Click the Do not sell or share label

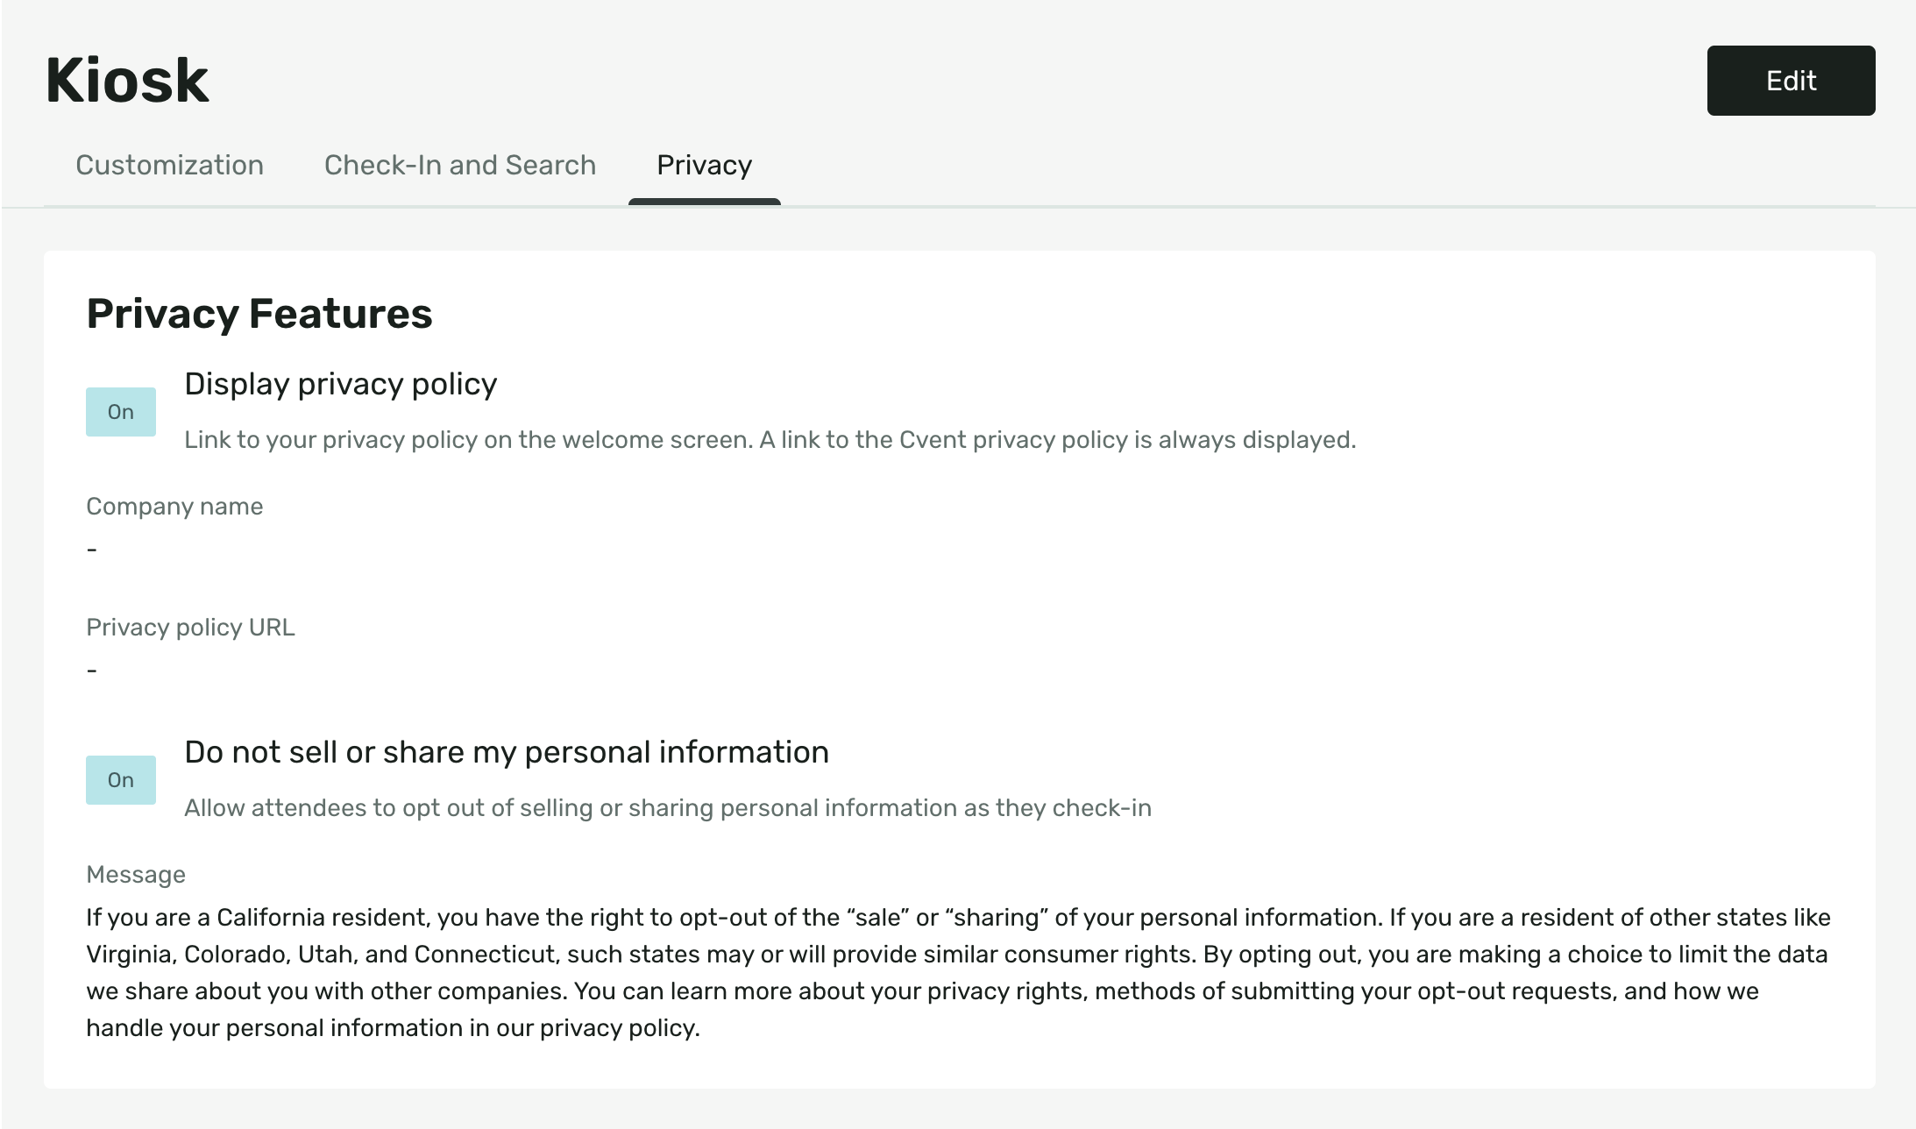click(507, 752)
